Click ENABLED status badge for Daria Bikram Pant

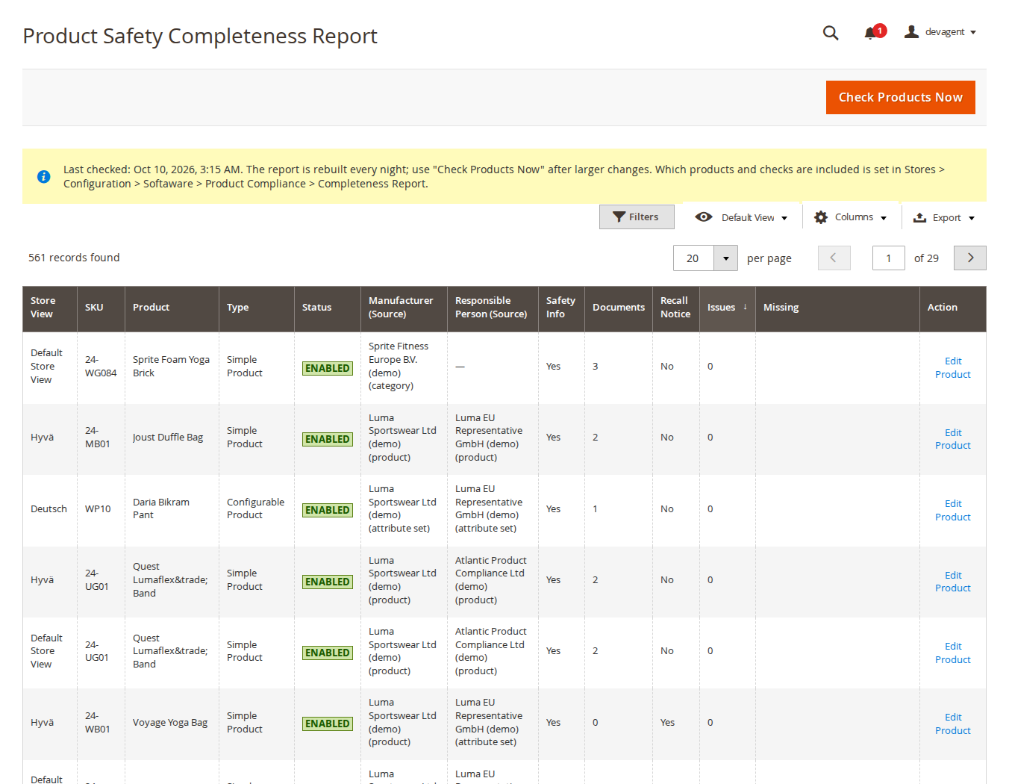[328, 510]
